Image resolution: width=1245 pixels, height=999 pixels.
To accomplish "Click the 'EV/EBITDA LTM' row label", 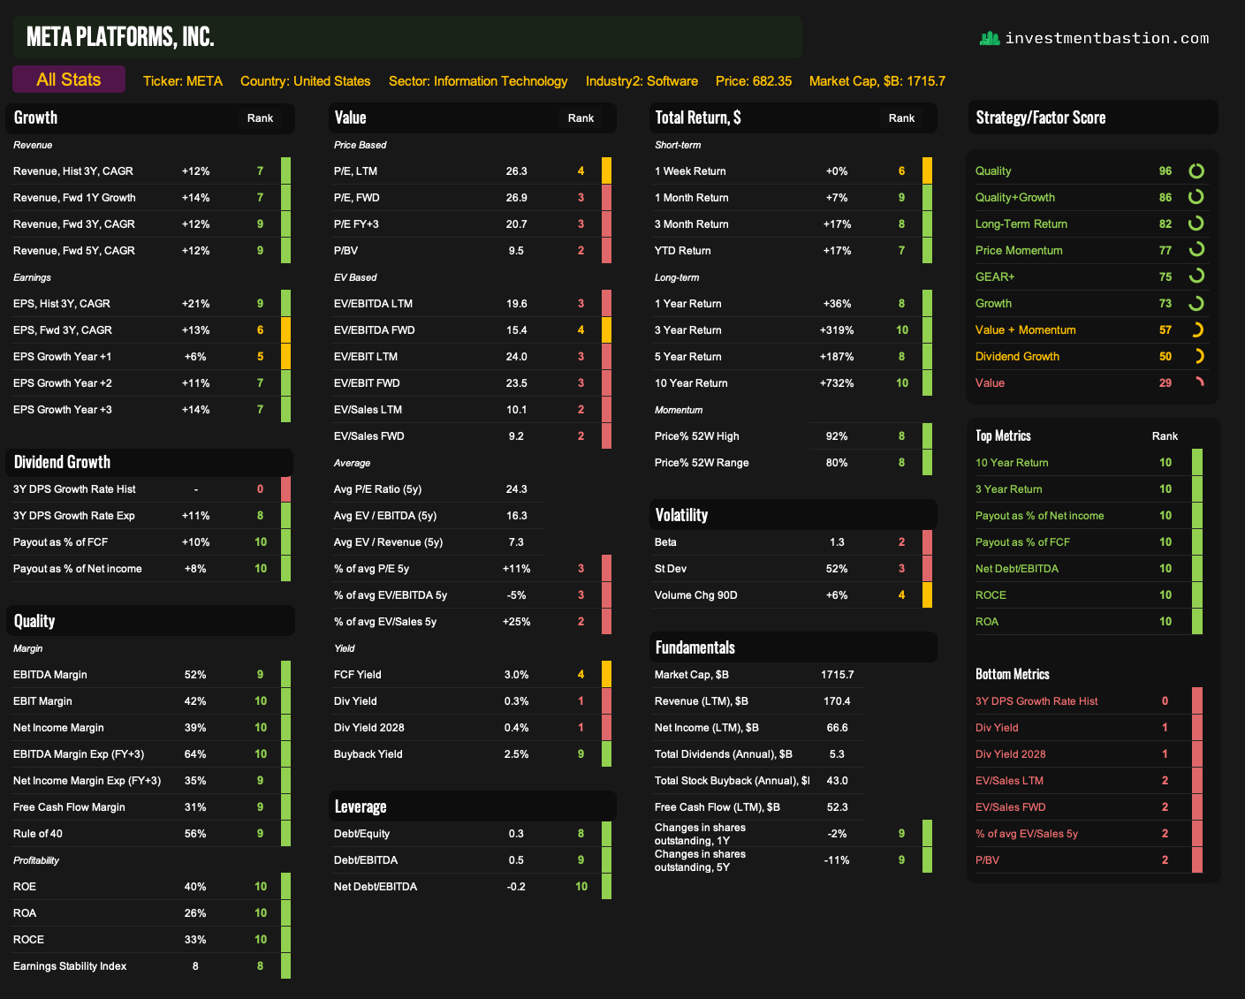I will [373, 303].
